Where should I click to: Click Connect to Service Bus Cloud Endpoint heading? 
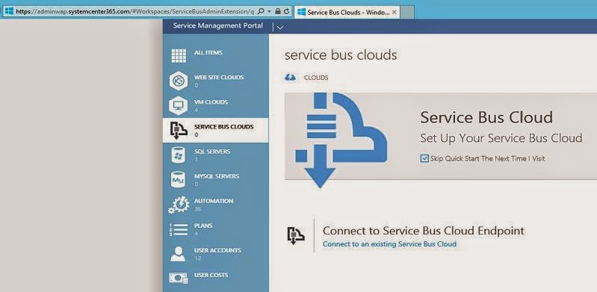(424, 231)
